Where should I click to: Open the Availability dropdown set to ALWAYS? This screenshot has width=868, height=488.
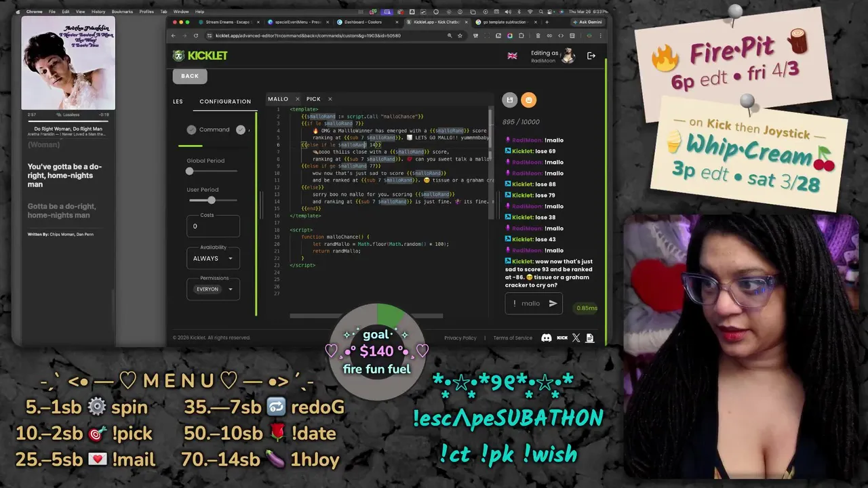(x=213, y=258)
